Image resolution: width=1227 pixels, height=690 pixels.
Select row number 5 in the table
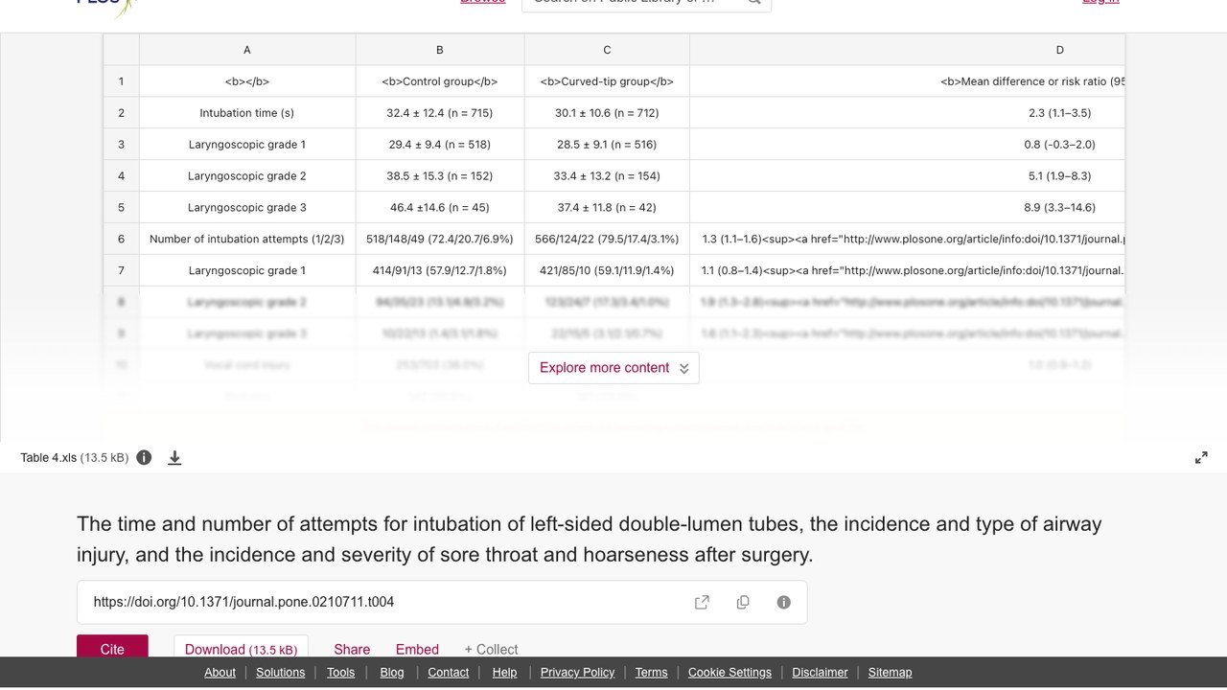tap(122, 207)
